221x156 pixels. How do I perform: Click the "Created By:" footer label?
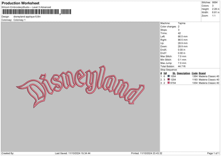point(8,153)
